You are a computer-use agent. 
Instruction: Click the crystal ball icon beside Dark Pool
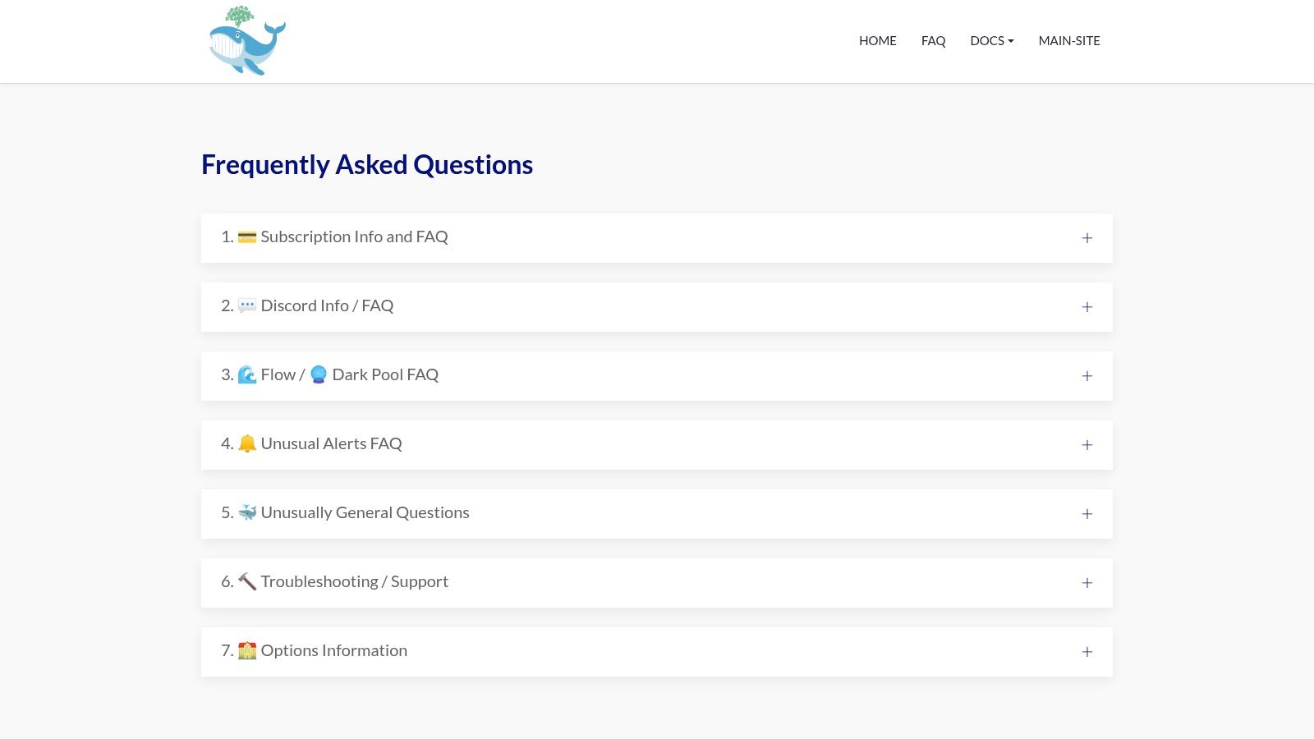click(319, 375)
